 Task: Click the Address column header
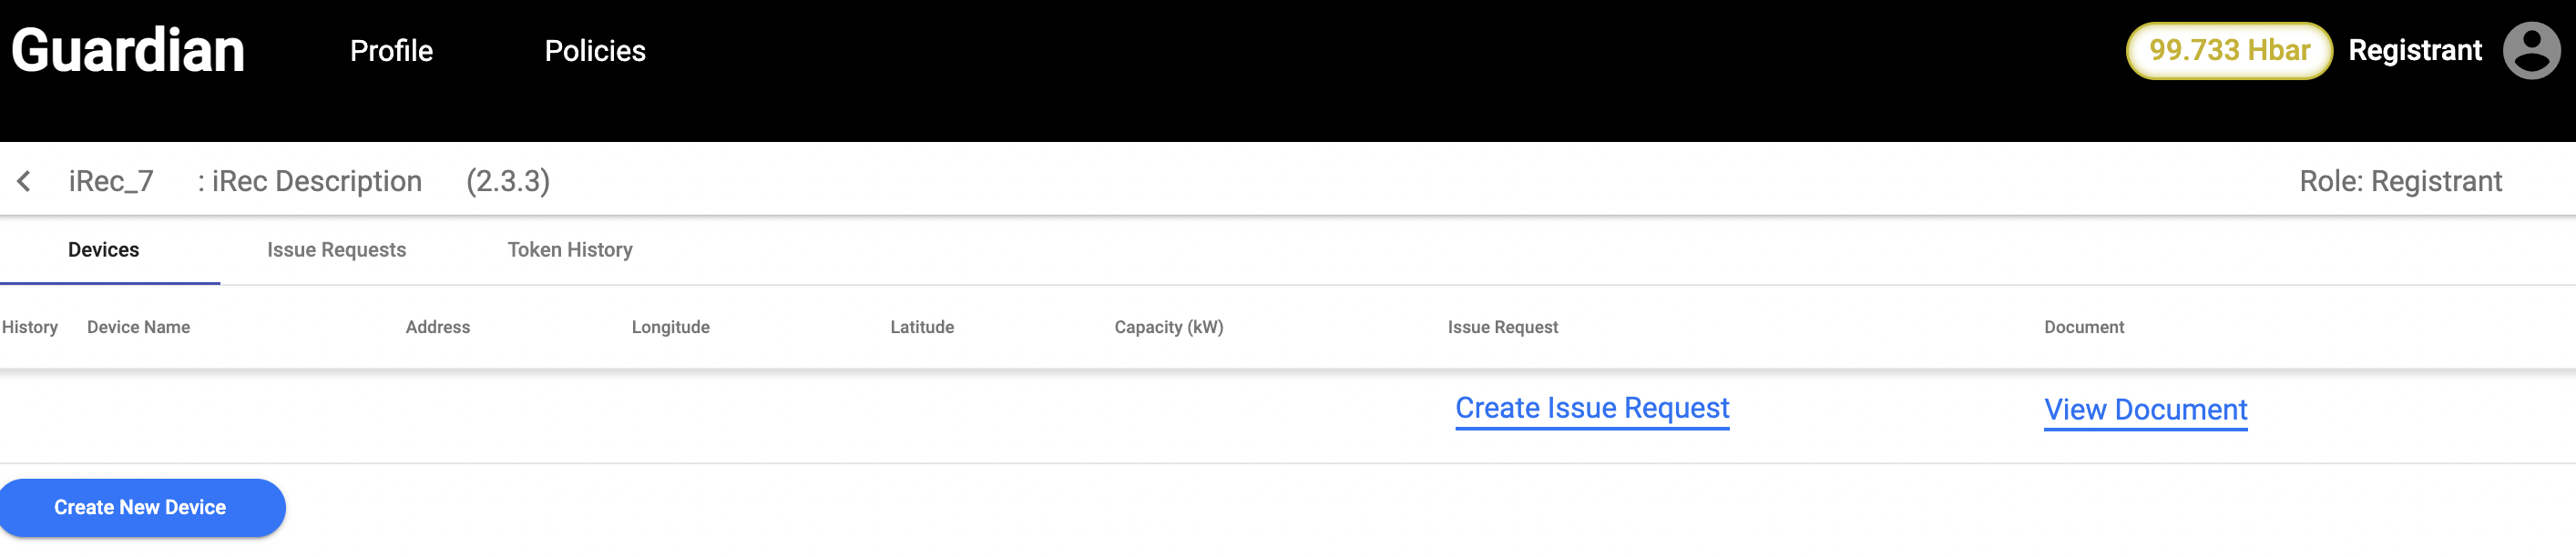(x=438, y=327)
